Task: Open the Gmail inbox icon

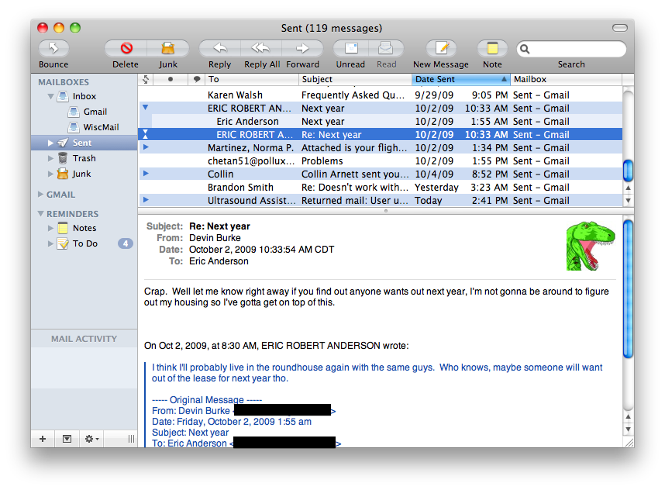Action: coord(74,112)
